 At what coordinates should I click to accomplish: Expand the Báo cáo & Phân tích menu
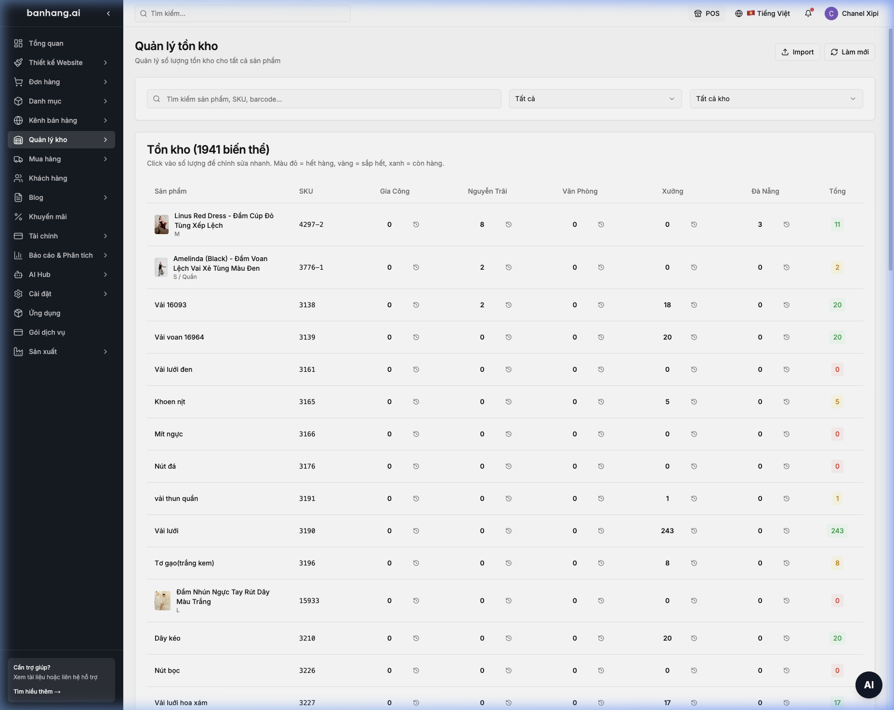[x=61, y=255]
